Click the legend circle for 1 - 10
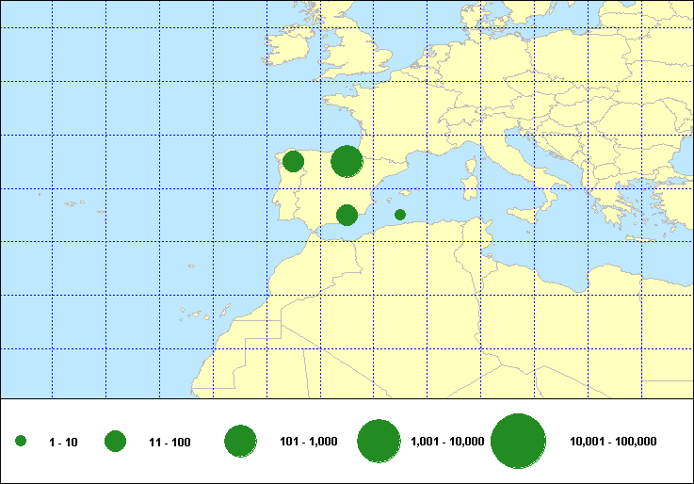 pos(21,442)
